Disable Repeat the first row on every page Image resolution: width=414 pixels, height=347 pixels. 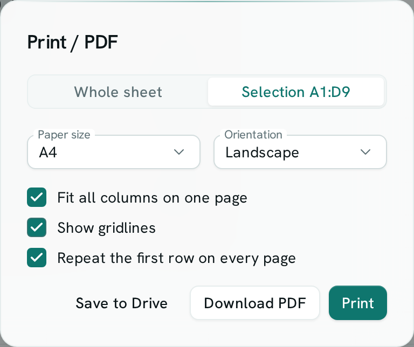pos(37,258)
